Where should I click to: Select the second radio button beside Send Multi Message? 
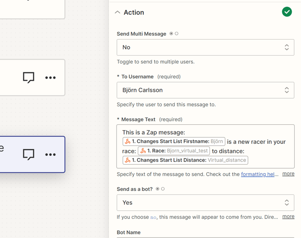pyautogui.click(x=177, y=34)
